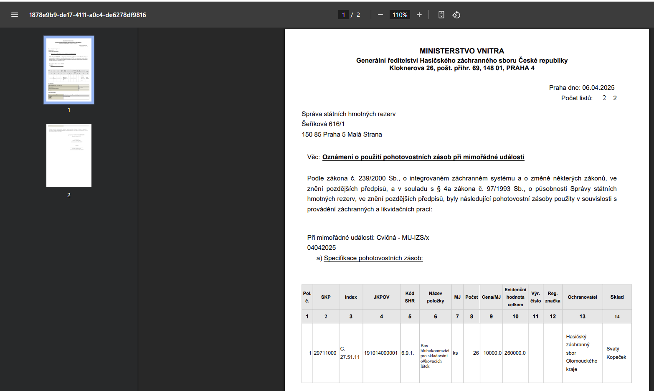Click the zoom in plus icon
Viewport: 654px width, 391px height.
tap(419, 15)
